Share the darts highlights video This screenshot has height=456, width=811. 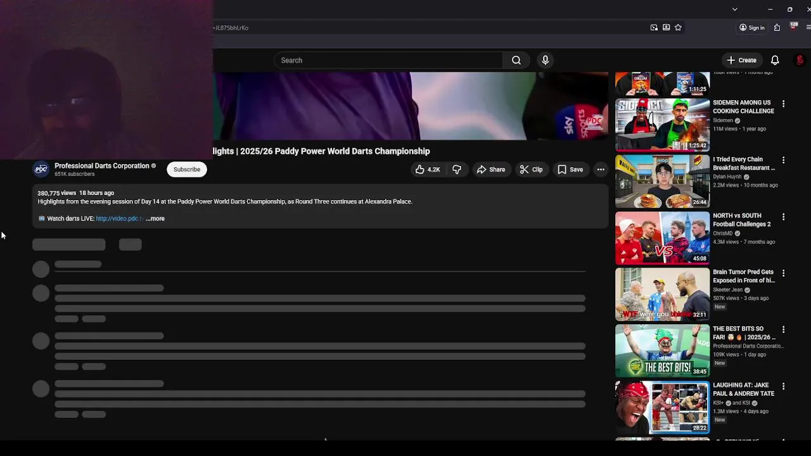click(491, 169)
